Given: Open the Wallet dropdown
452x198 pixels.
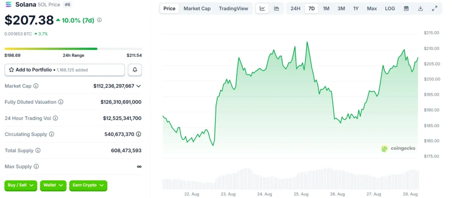Looking at the screenshot, I should (53, 185).
